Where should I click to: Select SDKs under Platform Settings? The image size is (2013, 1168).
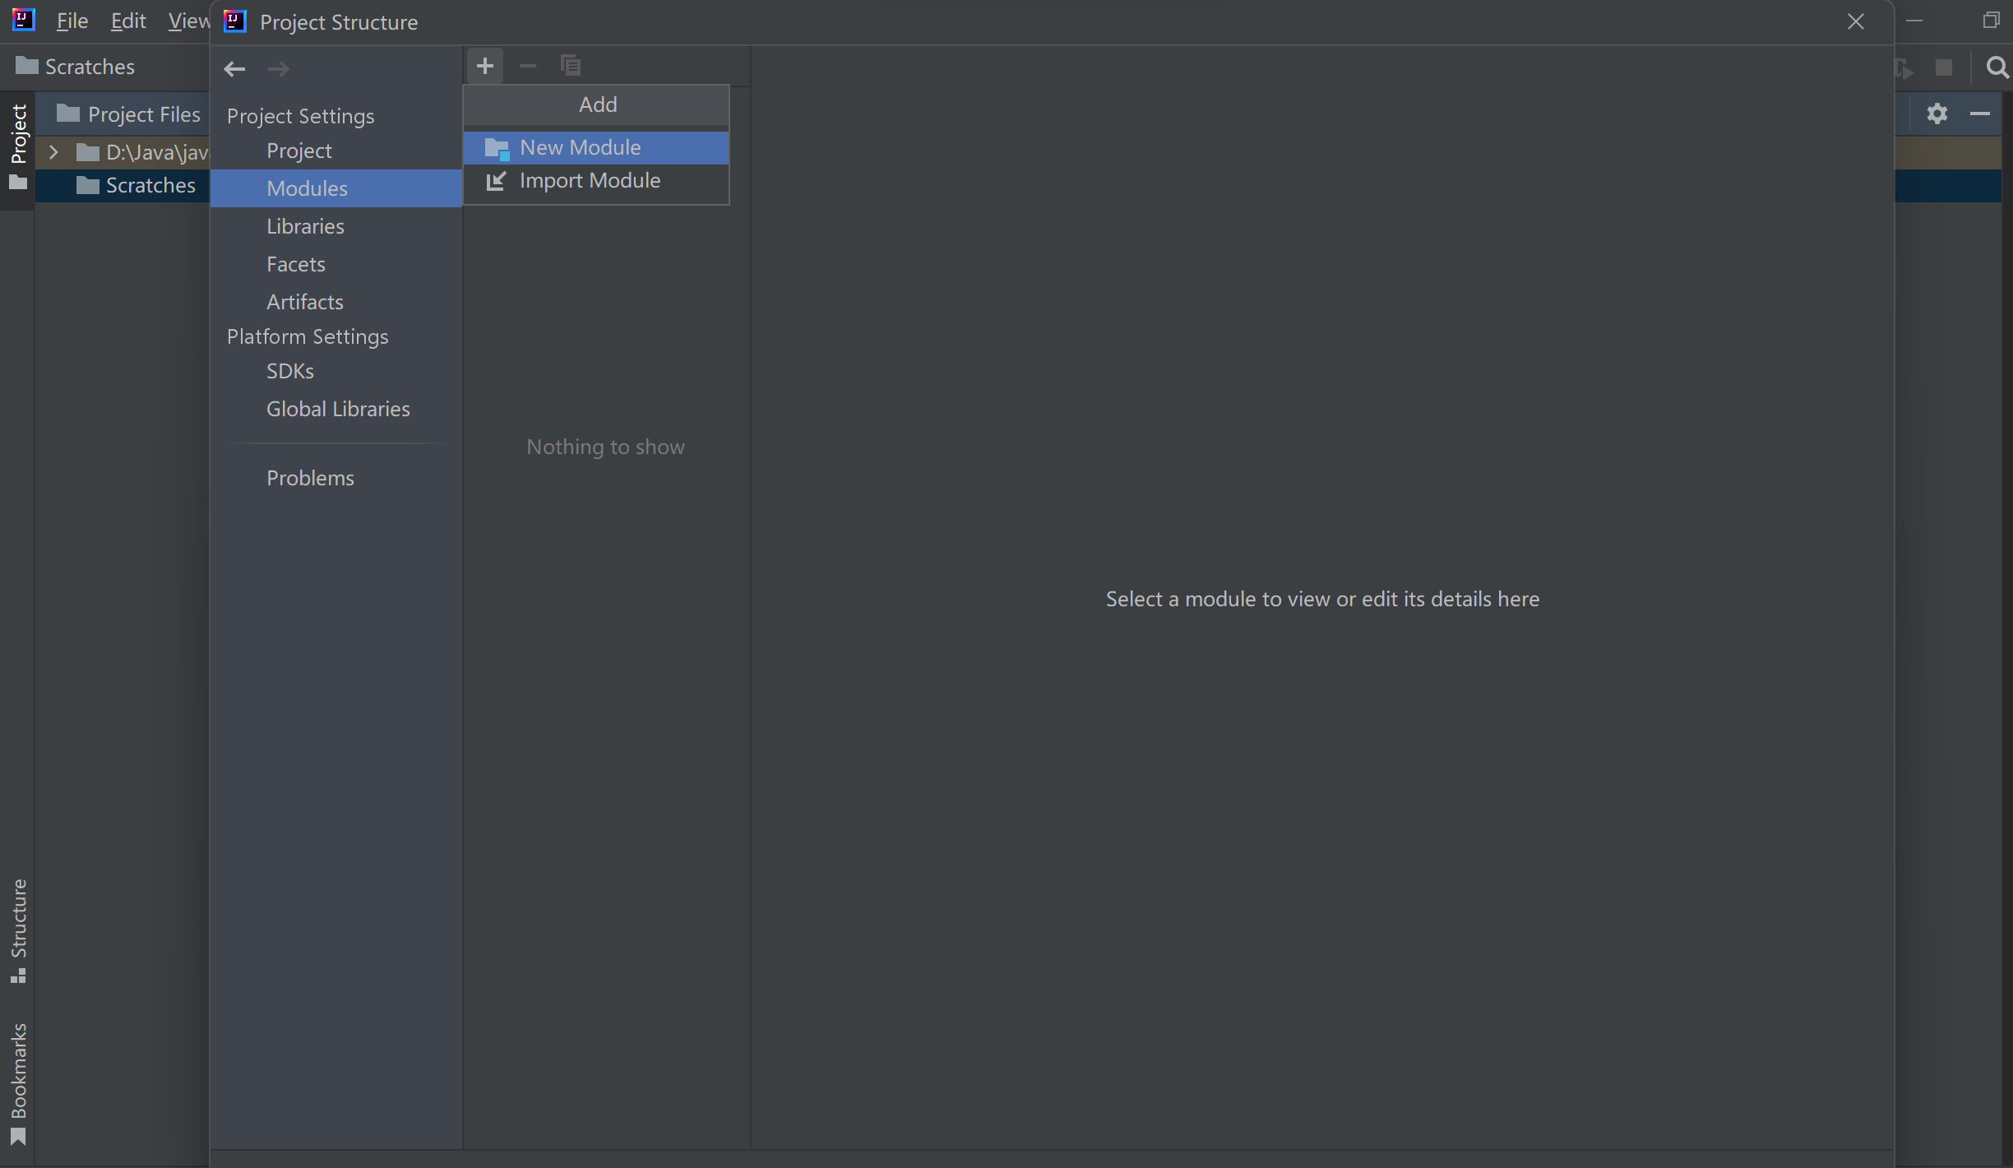point(289,371)
